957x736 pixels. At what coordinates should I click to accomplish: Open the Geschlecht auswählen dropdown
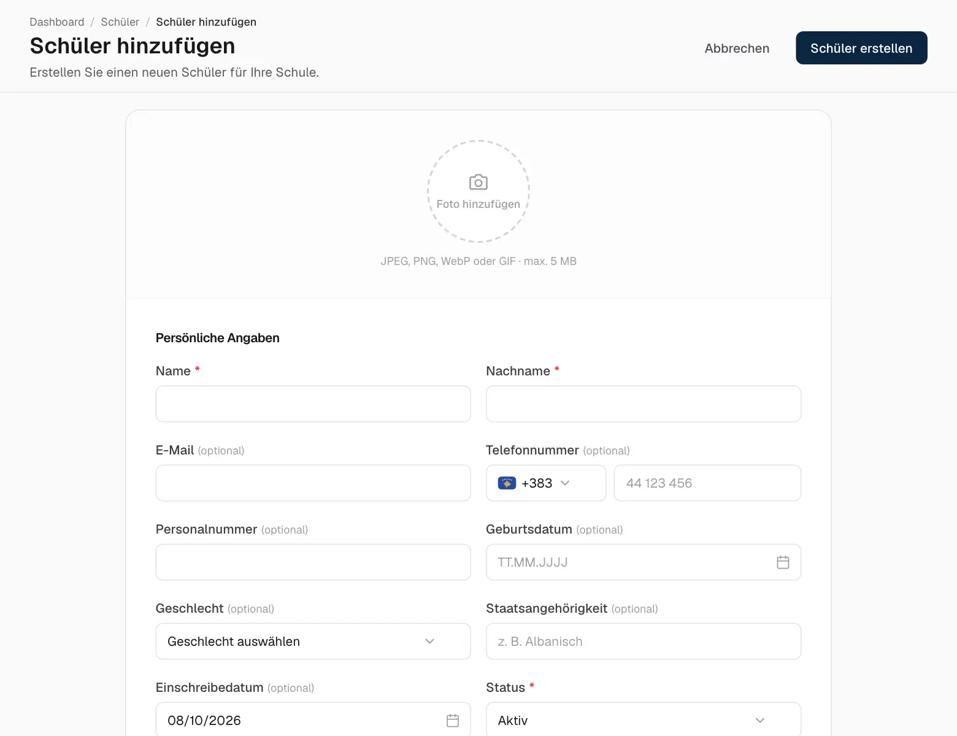[x=313, y=642]
